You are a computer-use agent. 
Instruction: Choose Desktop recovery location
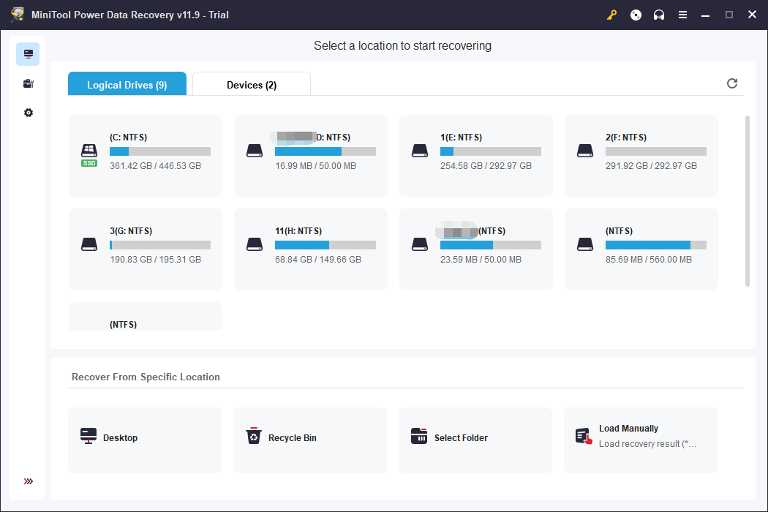coord(145,440)
